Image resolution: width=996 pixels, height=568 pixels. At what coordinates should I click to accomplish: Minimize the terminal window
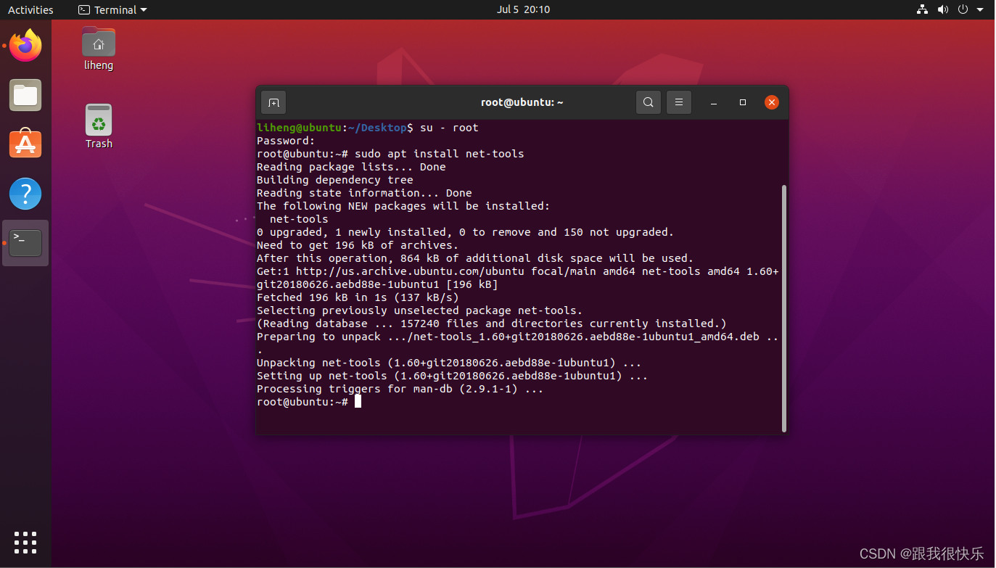coord(714,102)
